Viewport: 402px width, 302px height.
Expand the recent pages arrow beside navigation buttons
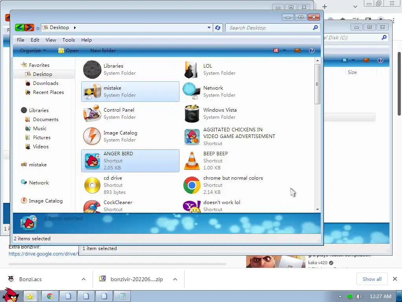[x=38, y=28]
